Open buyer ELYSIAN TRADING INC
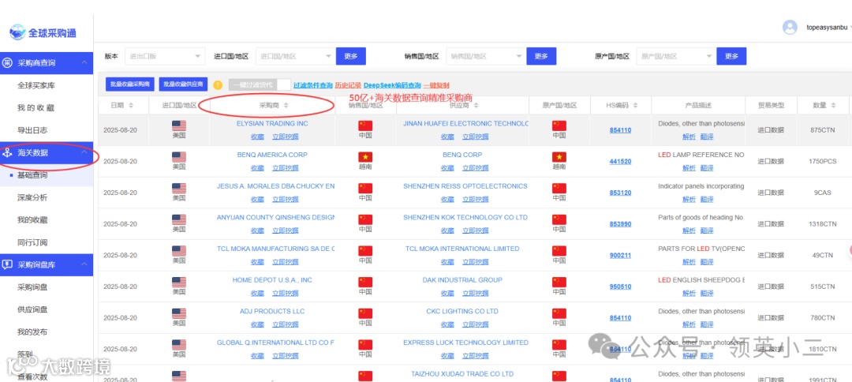 pos(272,124)
